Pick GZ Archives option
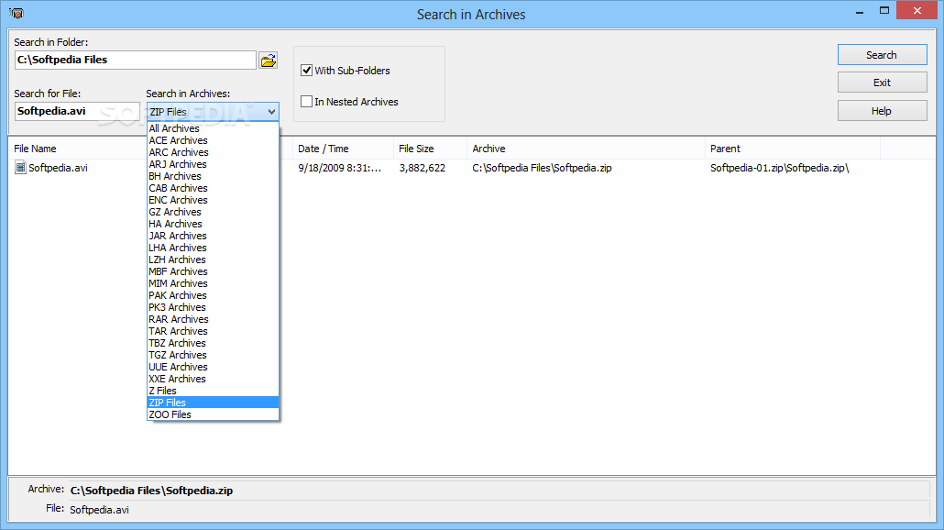944x530 pixels. pyautogui.click(x=214, y=212)
